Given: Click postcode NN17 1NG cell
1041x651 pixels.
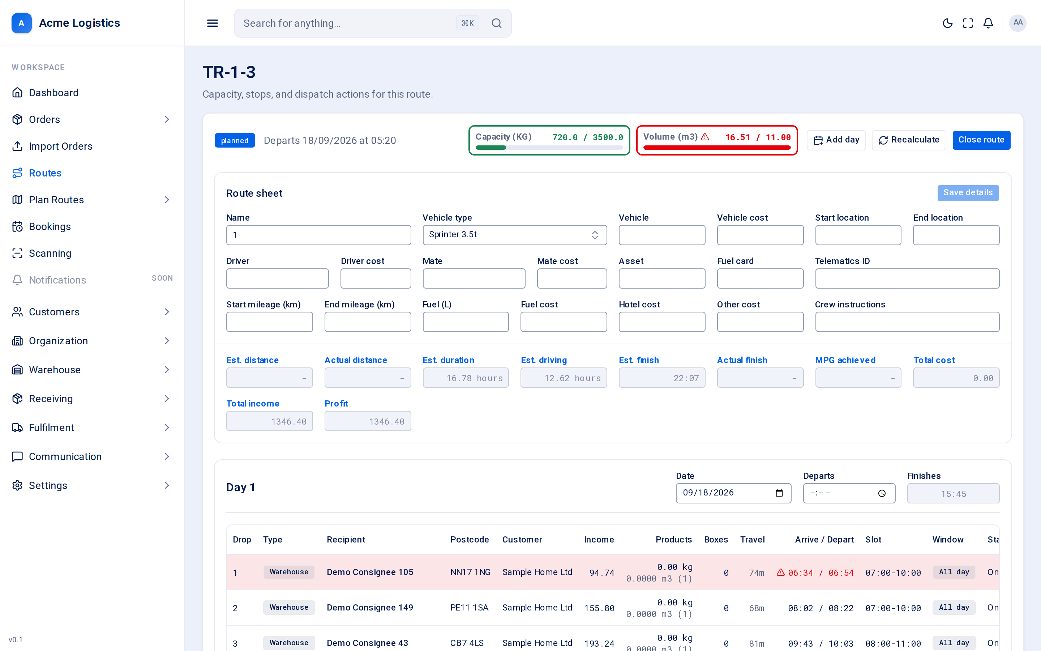Looking at the screenshot, I should pos(470,572).
